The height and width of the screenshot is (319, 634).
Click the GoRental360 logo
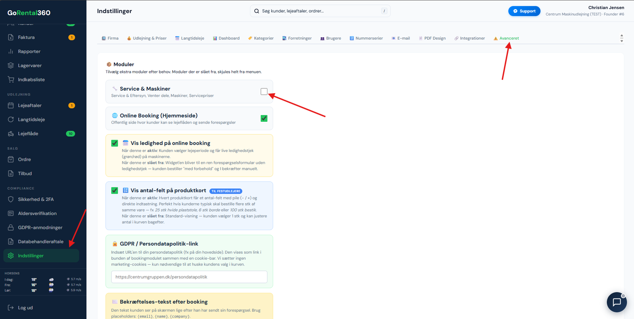pyautogui.click(x=29, y=13)
